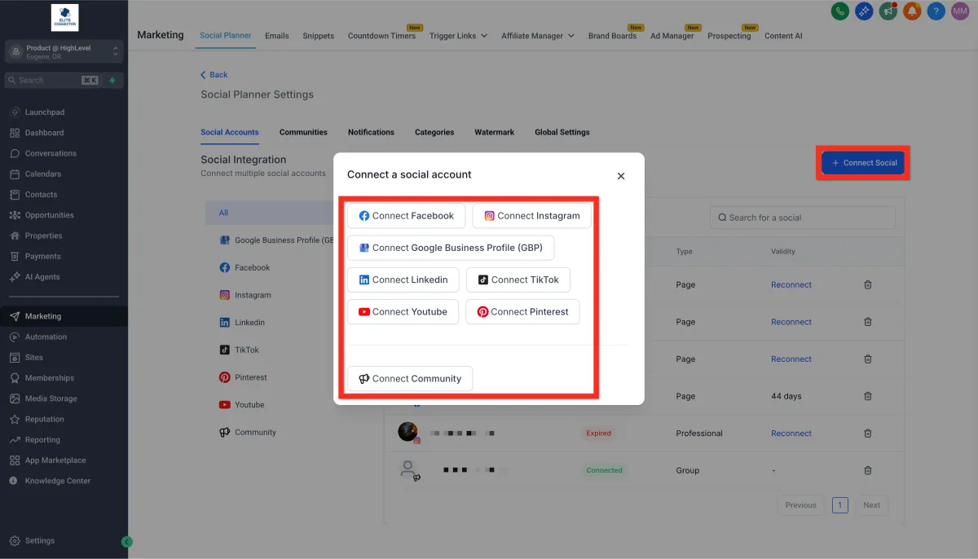Delete the Group row with trash icon
Viewport: 978px width, 559px height.
click(868, 470)
